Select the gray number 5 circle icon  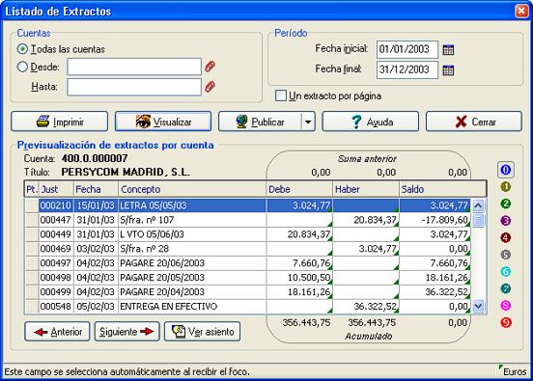pos(505,255)
